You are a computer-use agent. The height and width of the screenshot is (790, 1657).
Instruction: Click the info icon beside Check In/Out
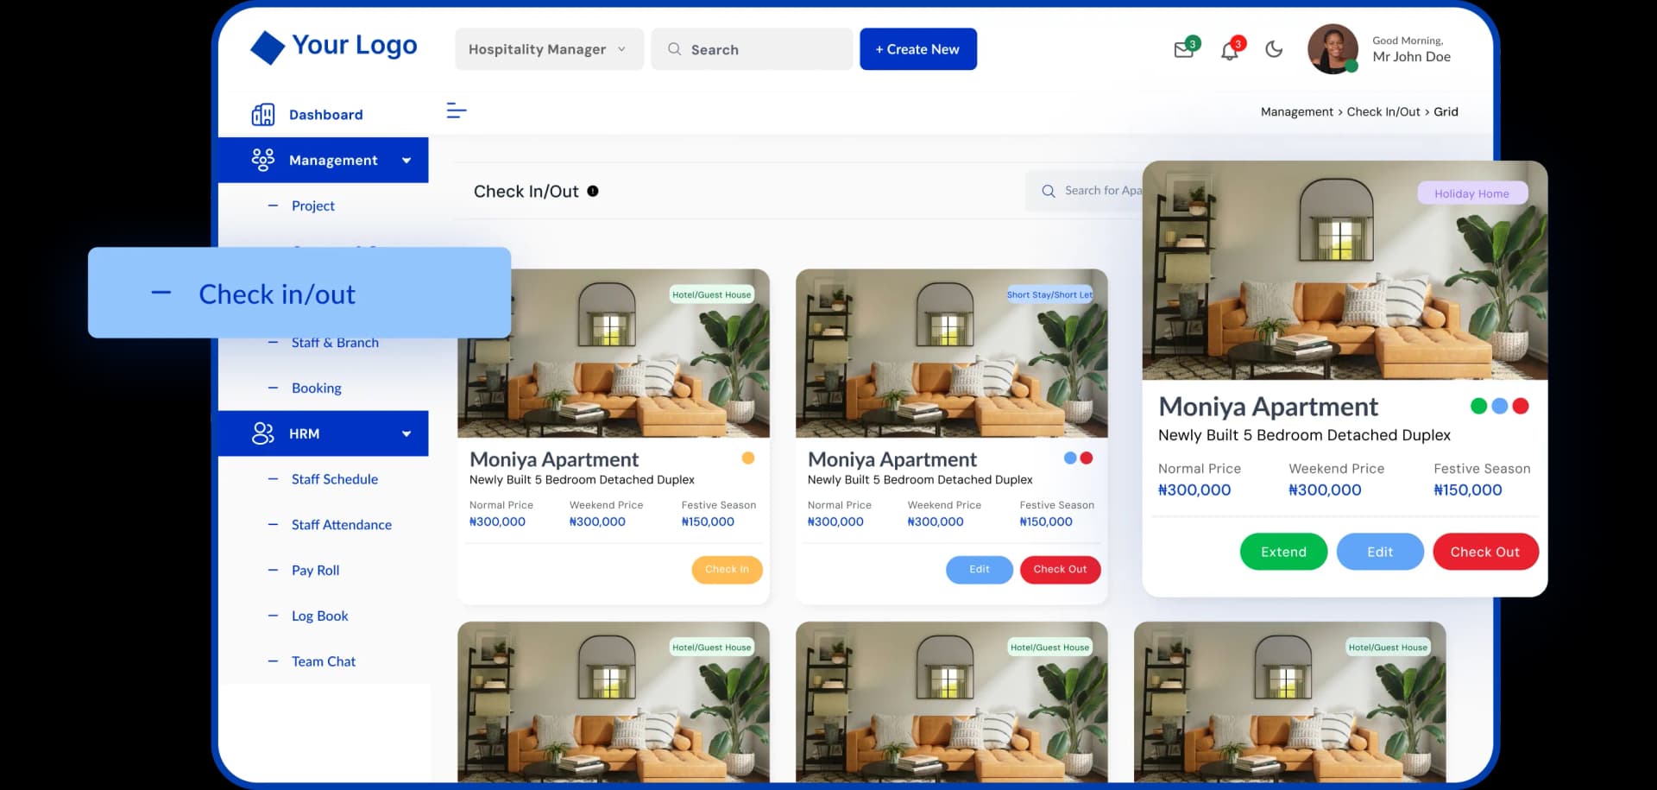593,191
